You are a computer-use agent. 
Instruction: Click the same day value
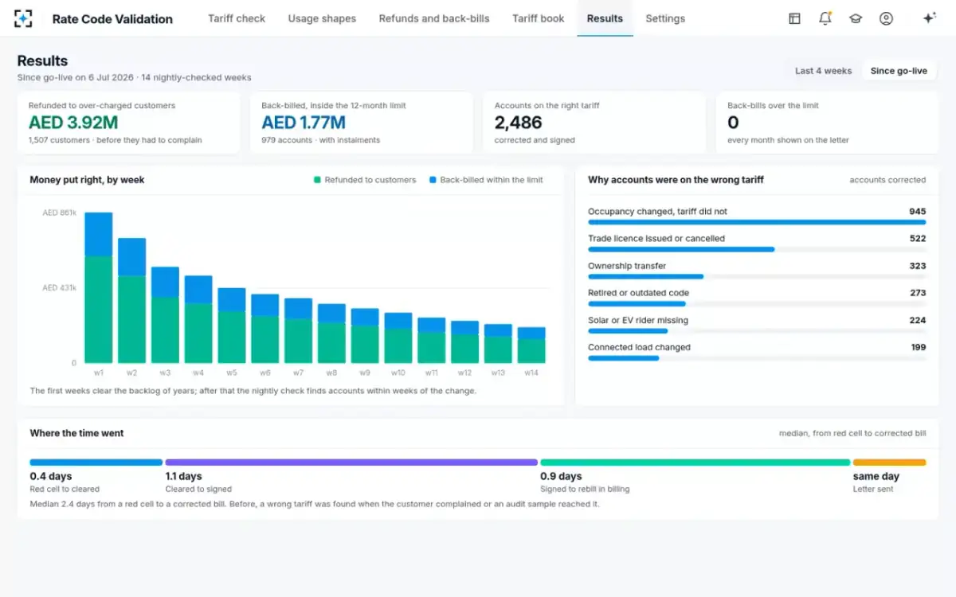tap(876, 477)
